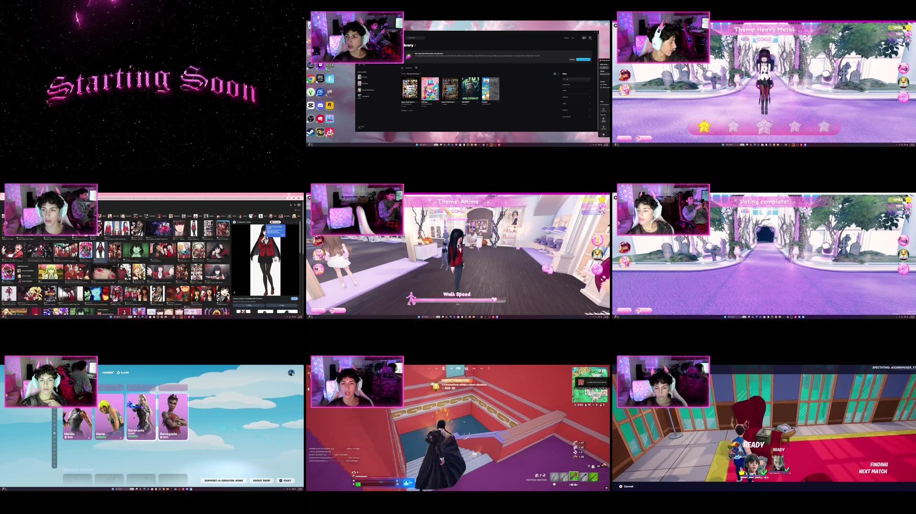Launch OBS Studio from the desktop
916x514 pixels.
(311, 118)
